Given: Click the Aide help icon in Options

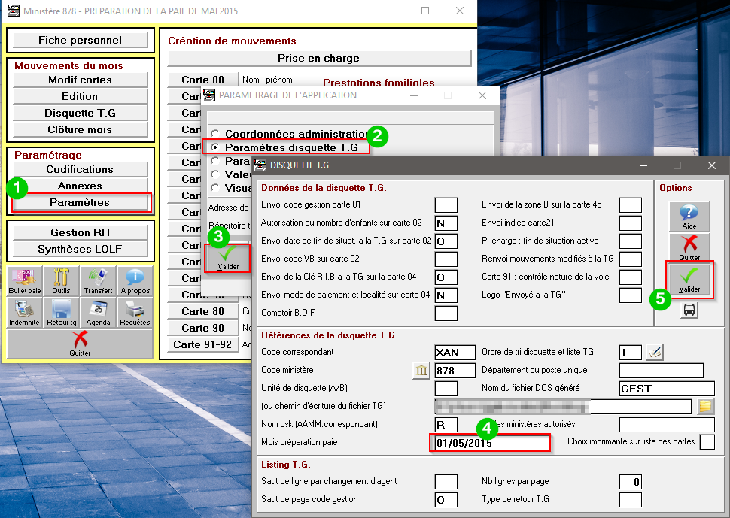Looking at the screenshot, I should (x=689, y=217).
